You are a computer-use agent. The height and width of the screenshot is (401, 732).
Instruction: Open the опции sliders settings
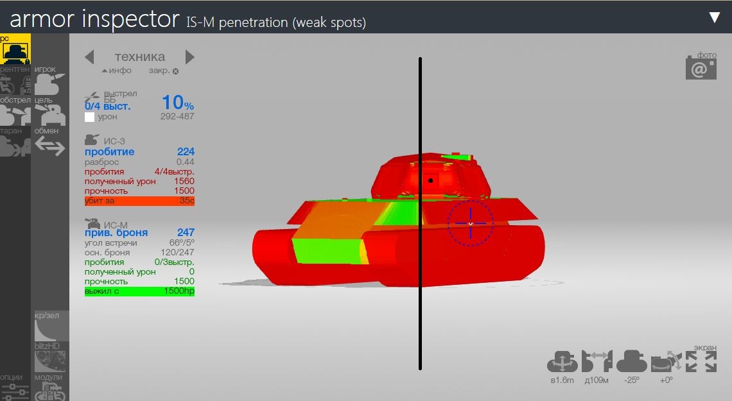point(15,388)
